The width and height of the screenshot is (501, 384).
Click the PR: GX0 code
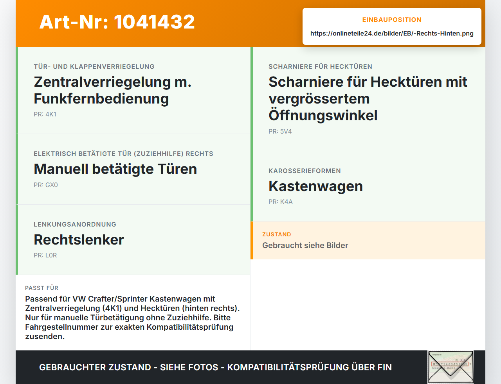(46, 185)
